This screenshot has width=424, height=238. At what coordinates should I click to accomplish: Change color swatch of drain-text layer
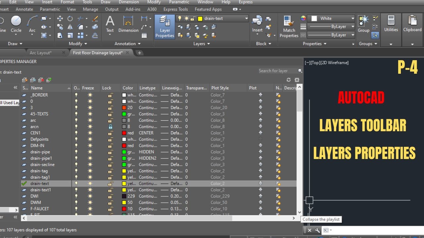coord(124,183)
